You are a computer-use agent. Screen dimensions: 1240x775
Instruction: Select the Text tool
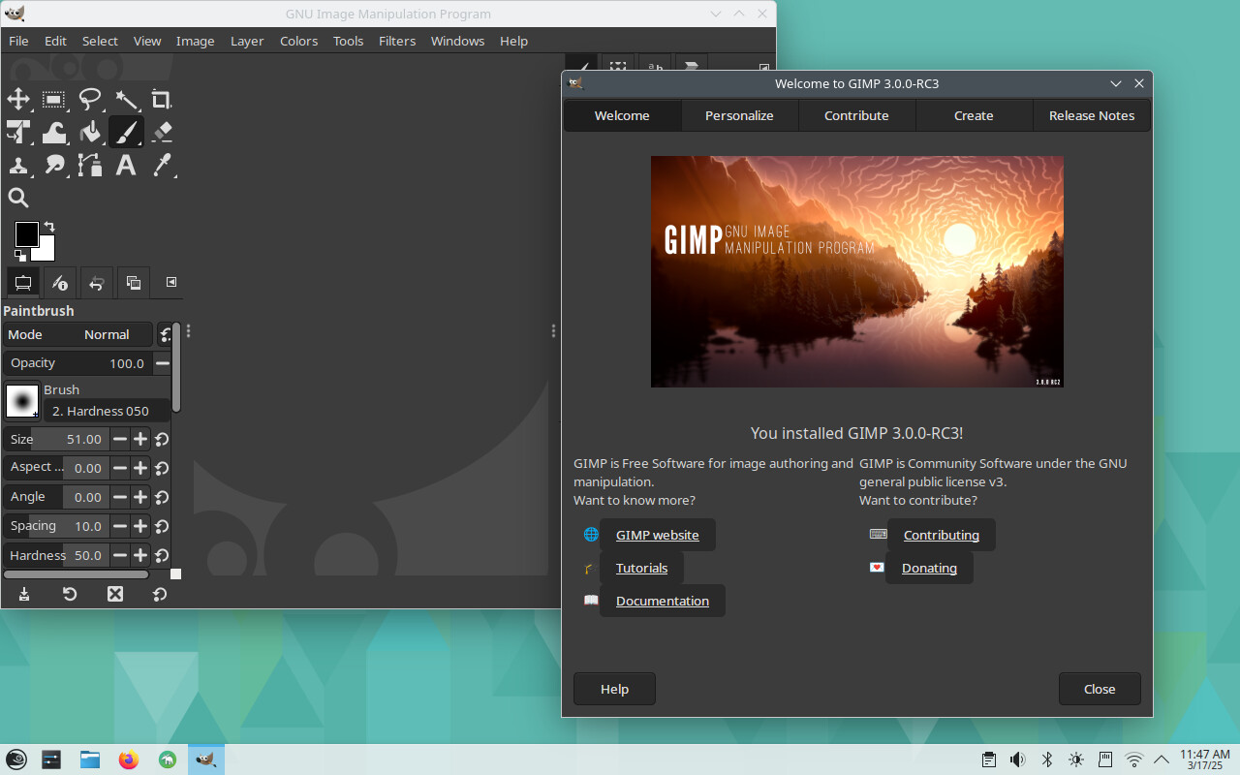(x=126, y=165)
